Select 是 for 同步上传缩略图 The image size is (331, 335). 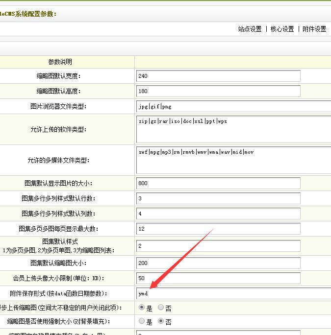[142, 308]
